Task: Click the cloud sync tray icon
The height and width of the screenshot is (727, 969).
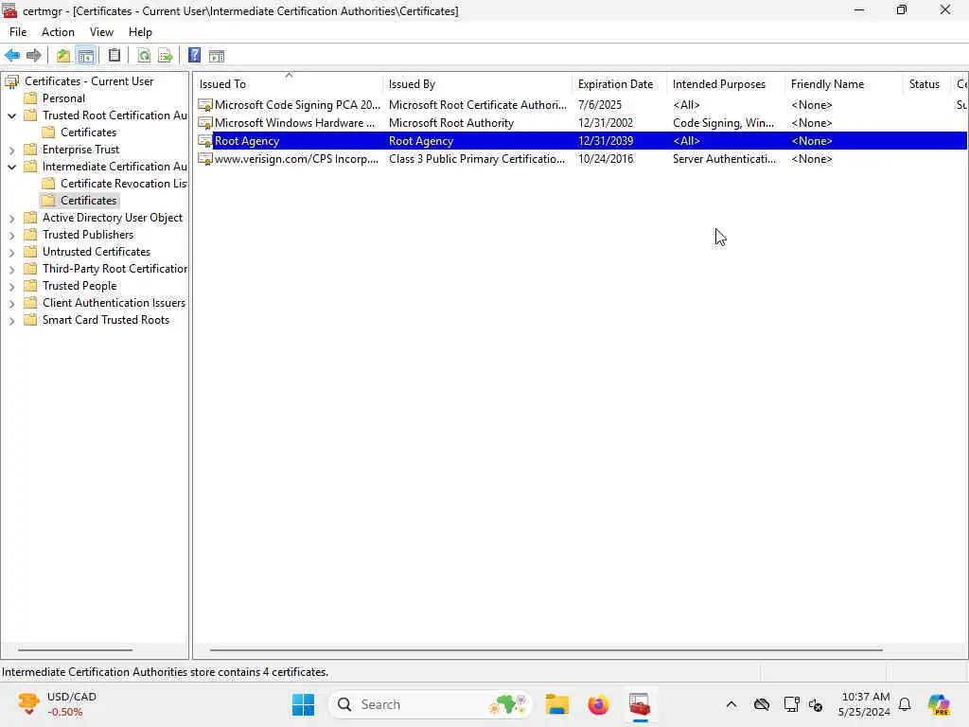Action: click(762, 704)
